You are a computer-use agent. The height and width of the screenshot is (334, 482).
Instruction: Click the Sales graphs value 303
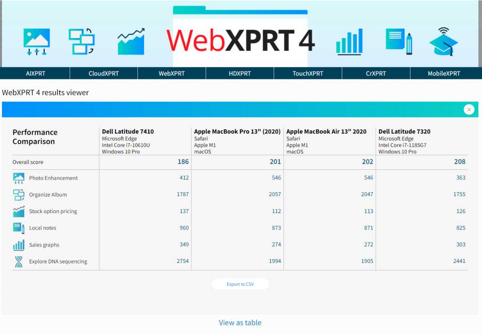(x=461, y=244)
